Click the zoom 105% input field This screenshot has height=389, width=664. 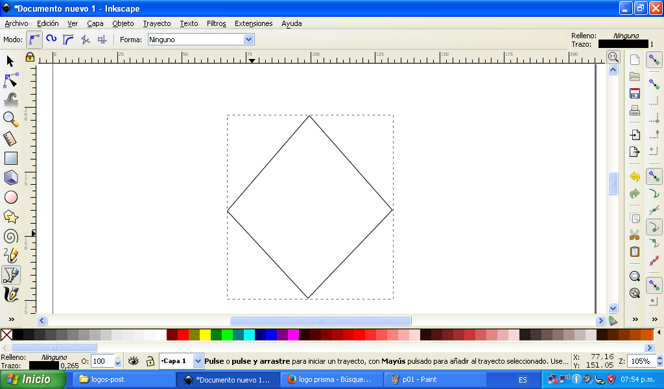click(x=641, y=361)
